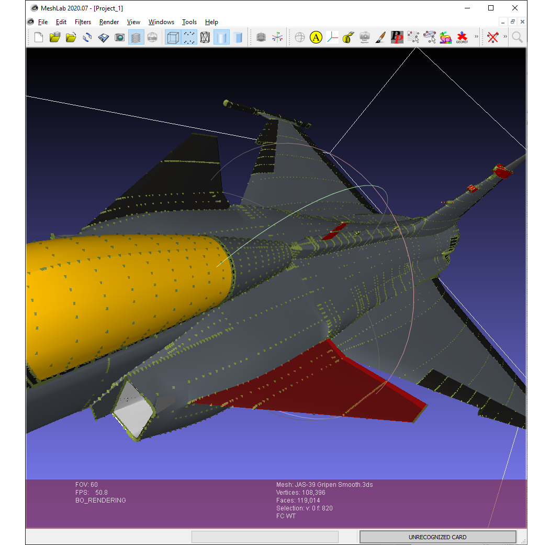Click the empty progress bar in status bar
The width and height of the screenshot is (550, 545).
click(x=265, y=537)
